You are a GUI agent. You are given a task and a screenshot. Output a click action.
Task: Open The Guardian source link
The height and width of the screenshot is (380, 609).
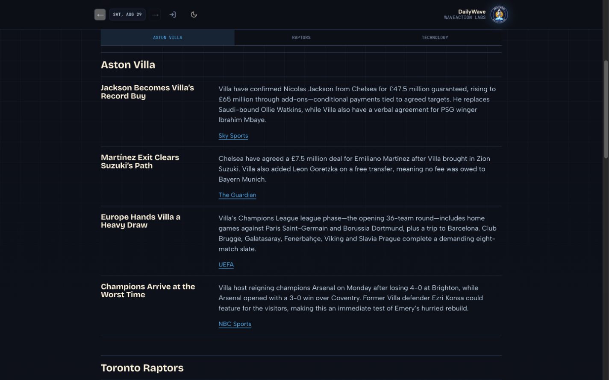tap(237, 195)
